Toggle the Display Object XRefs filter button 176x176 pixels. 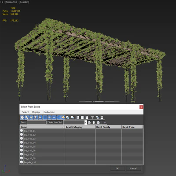pos(54,117)
